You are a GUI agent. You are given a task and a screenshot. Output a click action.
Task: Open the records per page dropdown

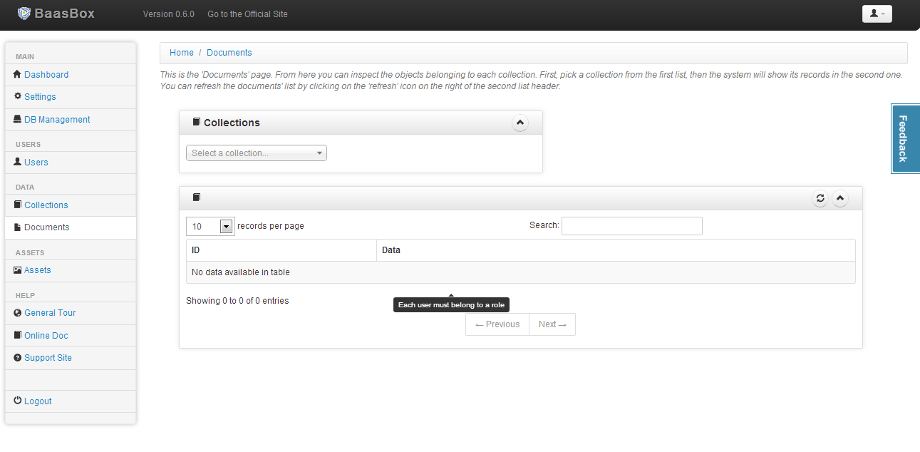[x=210, y=226]
